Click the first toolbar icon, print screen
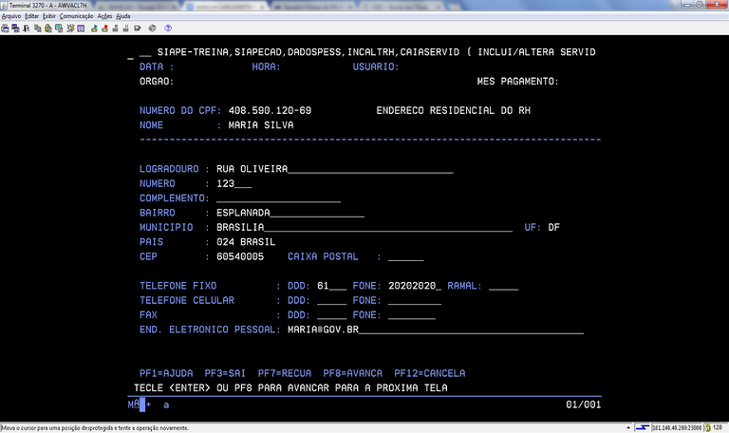This screenshot has width=729, height=433. 5,28
